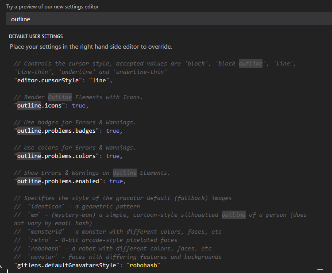Click the "gitlens.defaultGravatarsStyle" setting key

coord(66,265)
